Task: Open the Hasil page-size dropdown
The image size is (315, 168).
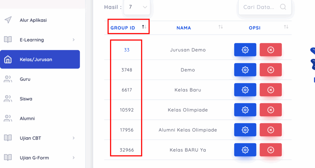Action: tap(137, 7)
